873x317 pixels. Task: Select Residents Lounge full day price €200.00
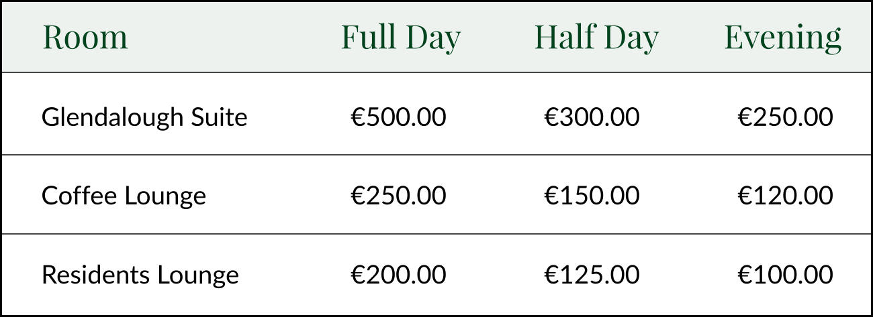(398, 275)
